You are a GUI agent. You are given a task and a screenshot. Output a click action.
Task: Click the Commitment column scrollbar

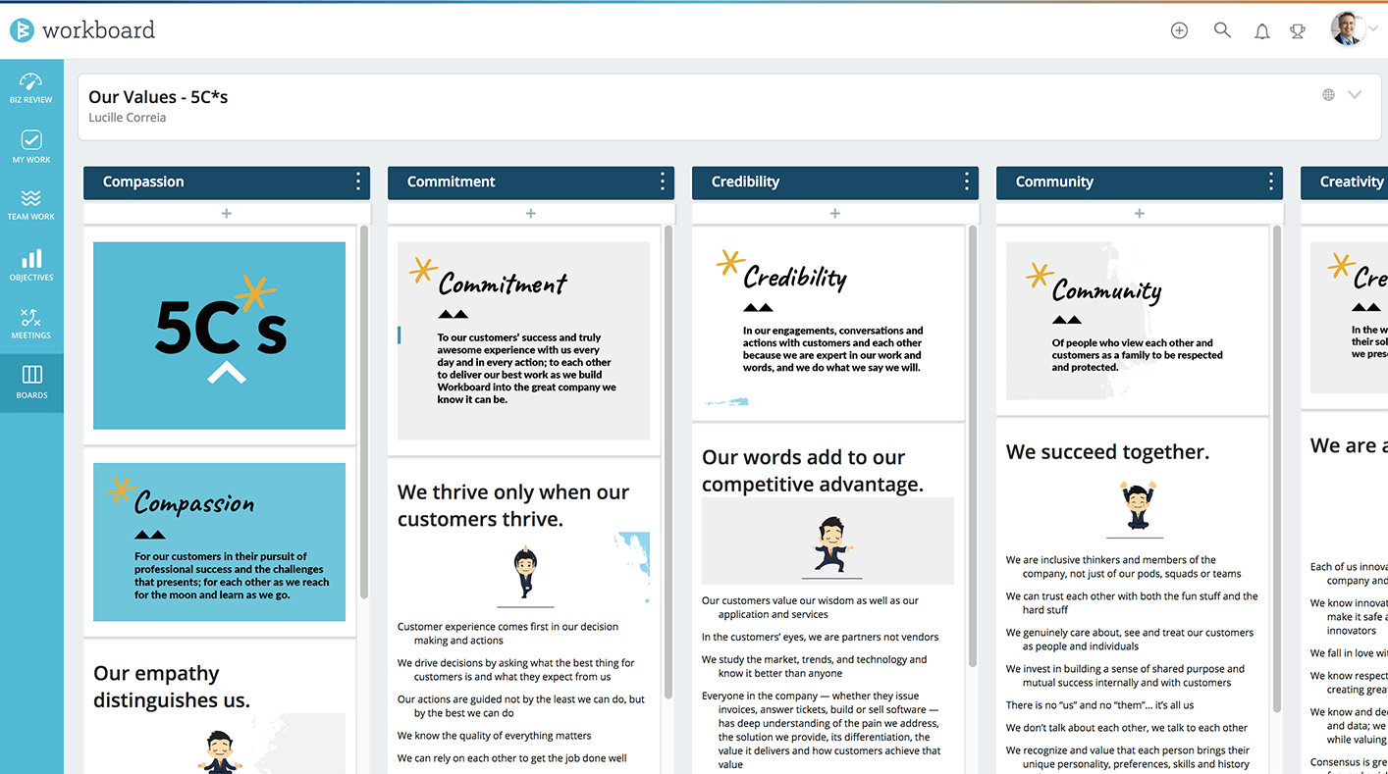click(668, 461)
